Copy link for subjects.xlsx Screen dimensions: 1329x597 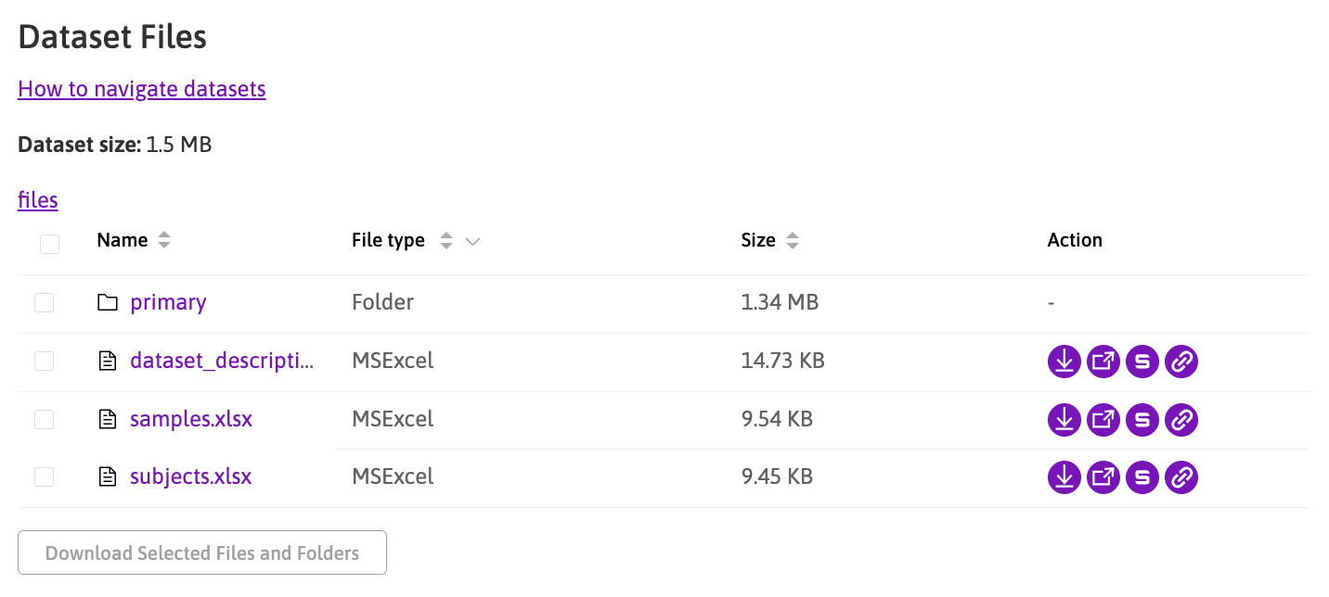(x=1181, y=477)
